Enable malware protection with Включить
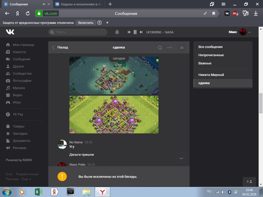Viewport: 263px width, 197px height. pos(86,23)
